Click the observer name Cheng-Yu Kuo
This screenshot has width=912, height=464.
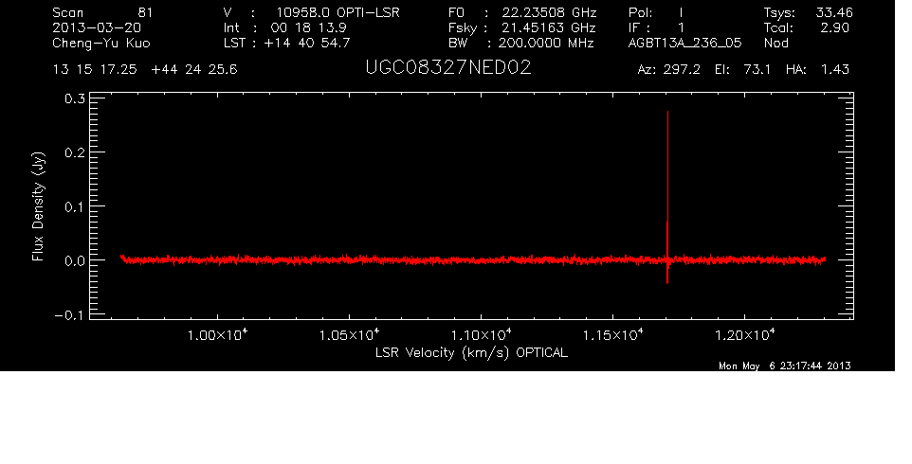(x=101, y=44)
